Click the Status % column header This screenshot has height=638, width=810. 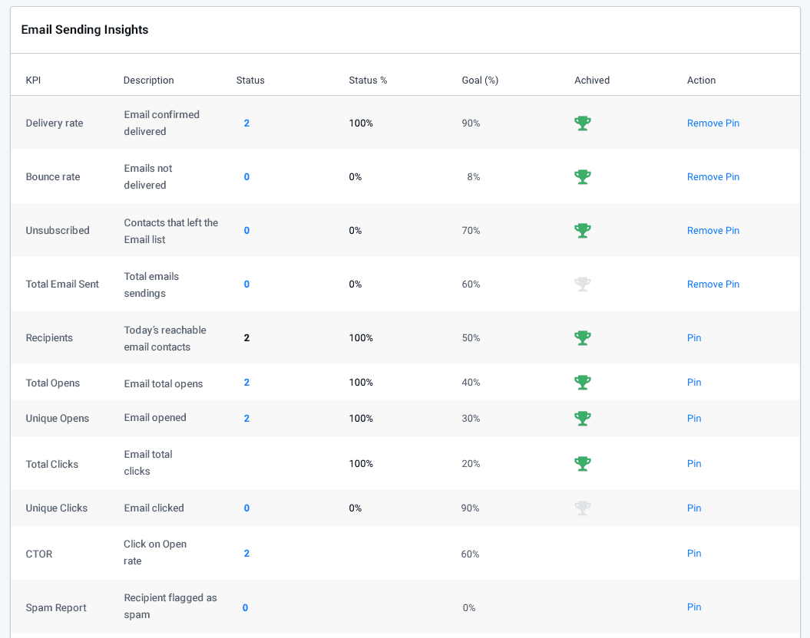point(367,80)
